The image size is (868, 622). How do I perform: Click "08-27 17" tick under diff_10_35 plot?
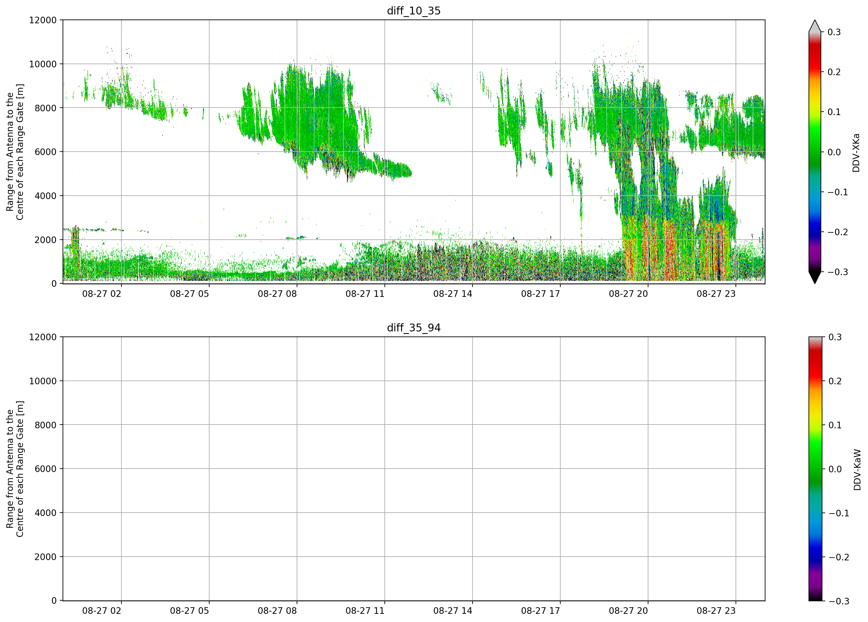[540, 294]
